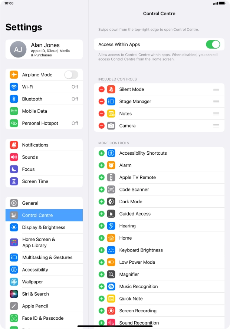The image size is (230, 329).
Task: Enable Airplane Mode switch
Action: click(x=71, y=75)
